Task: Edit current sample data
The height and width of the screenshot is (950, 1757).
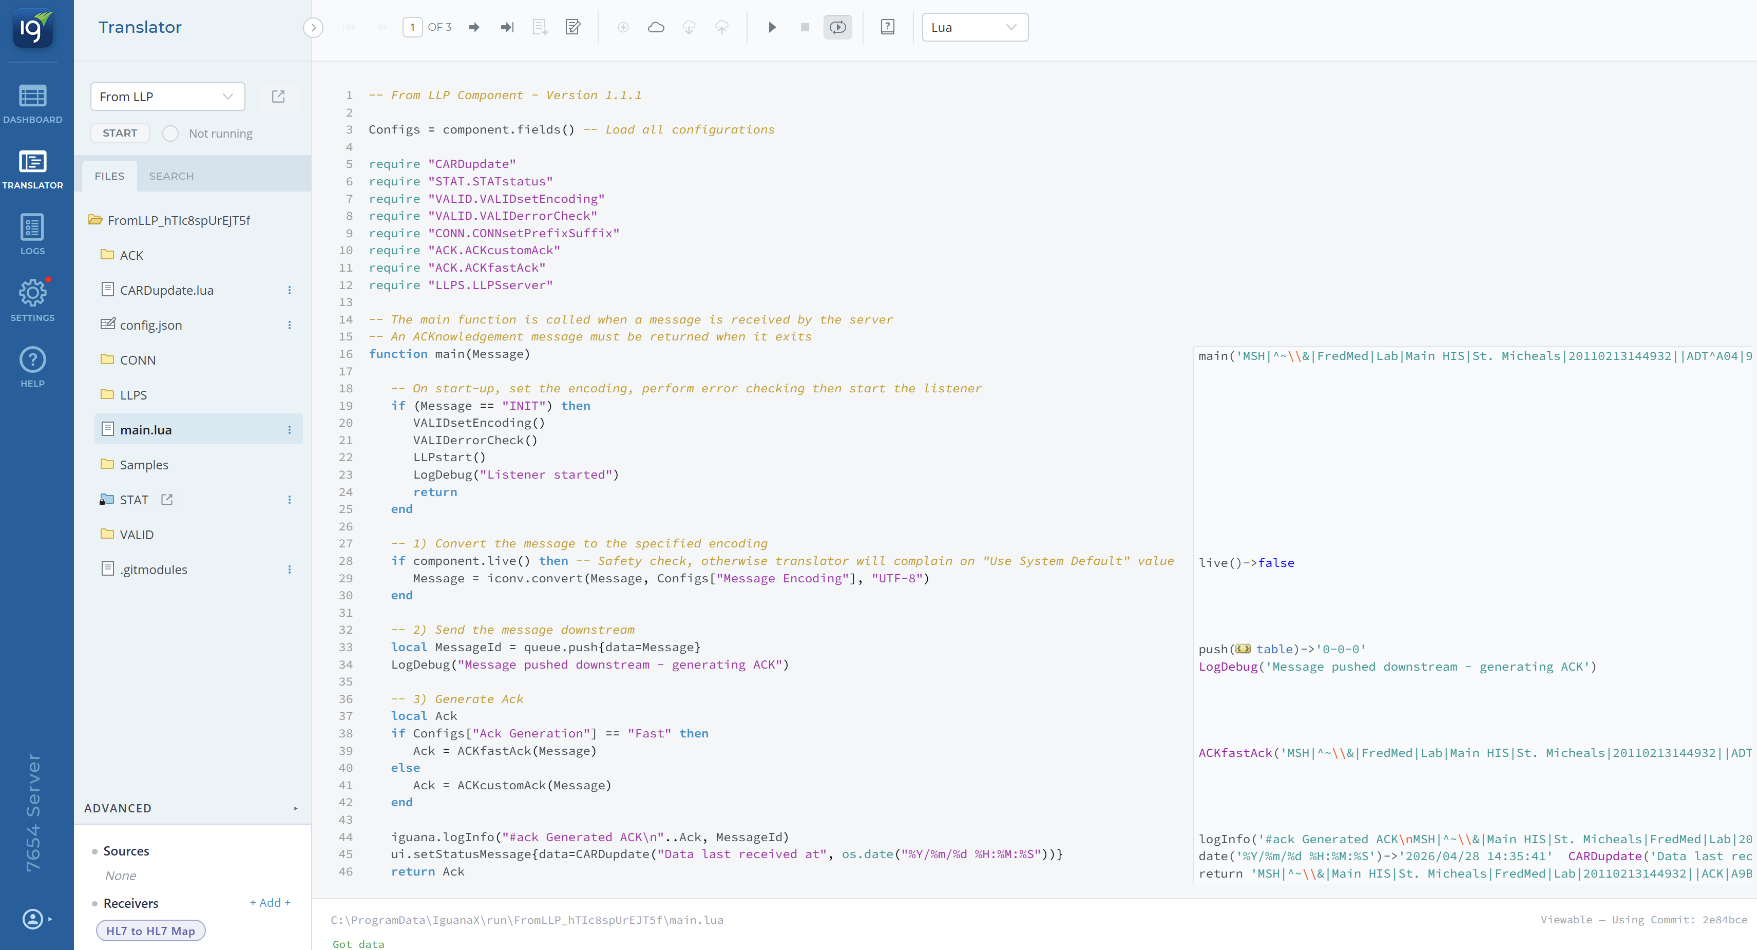Action: pos(573,27)
